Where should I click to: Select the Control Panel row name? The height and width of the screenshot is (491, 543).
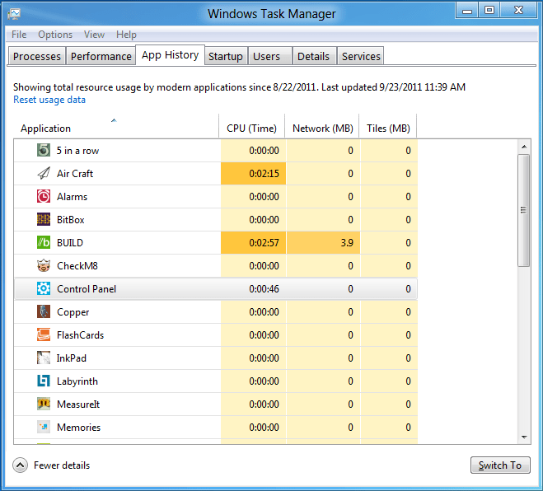pyautogui.click(x=87, y=289)
